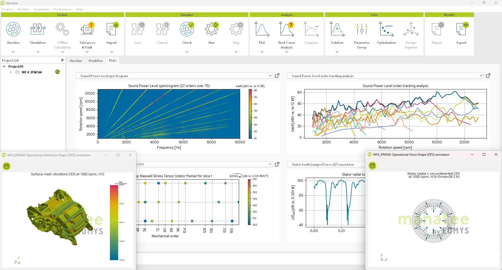Open the Simulation menu in menu bar

pyautogui.click(x=41, y=9)
